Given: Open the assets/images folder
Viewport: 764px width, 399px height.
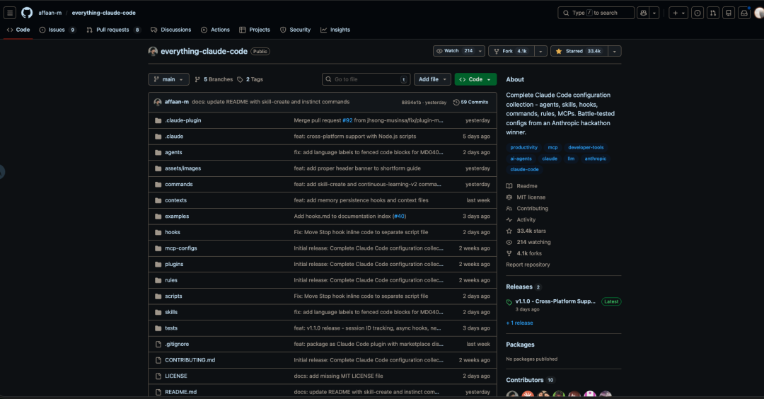Looking at the screenshot, I should (x=183, y=168).
